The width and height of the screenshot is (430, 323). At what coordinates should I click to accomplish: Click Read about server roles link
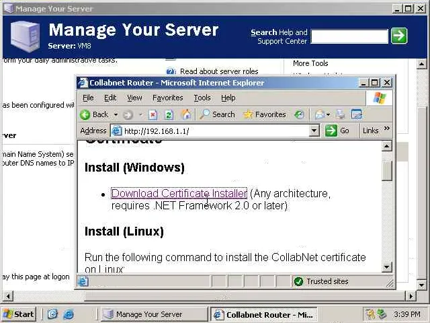[x=219, y=71]
